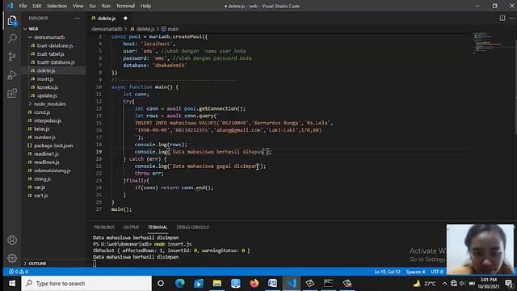The image size is (517, 291).
Task: Open Firefox from taskbar
Action: click(254, 284)
